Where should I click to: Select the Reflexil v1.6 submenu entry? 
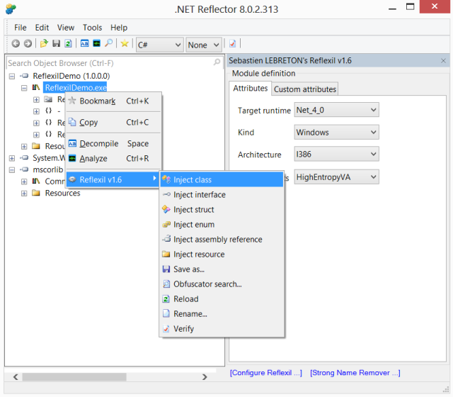coord(113,179)
